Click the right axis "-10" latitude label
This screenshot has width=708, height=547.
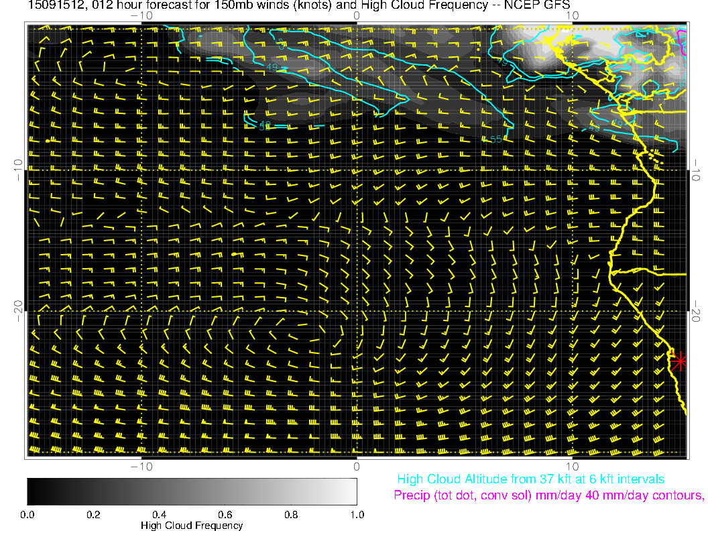point(695,170)
